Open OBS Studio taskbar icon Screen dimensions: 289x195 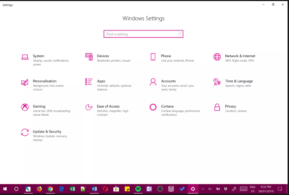coord(160,189)
